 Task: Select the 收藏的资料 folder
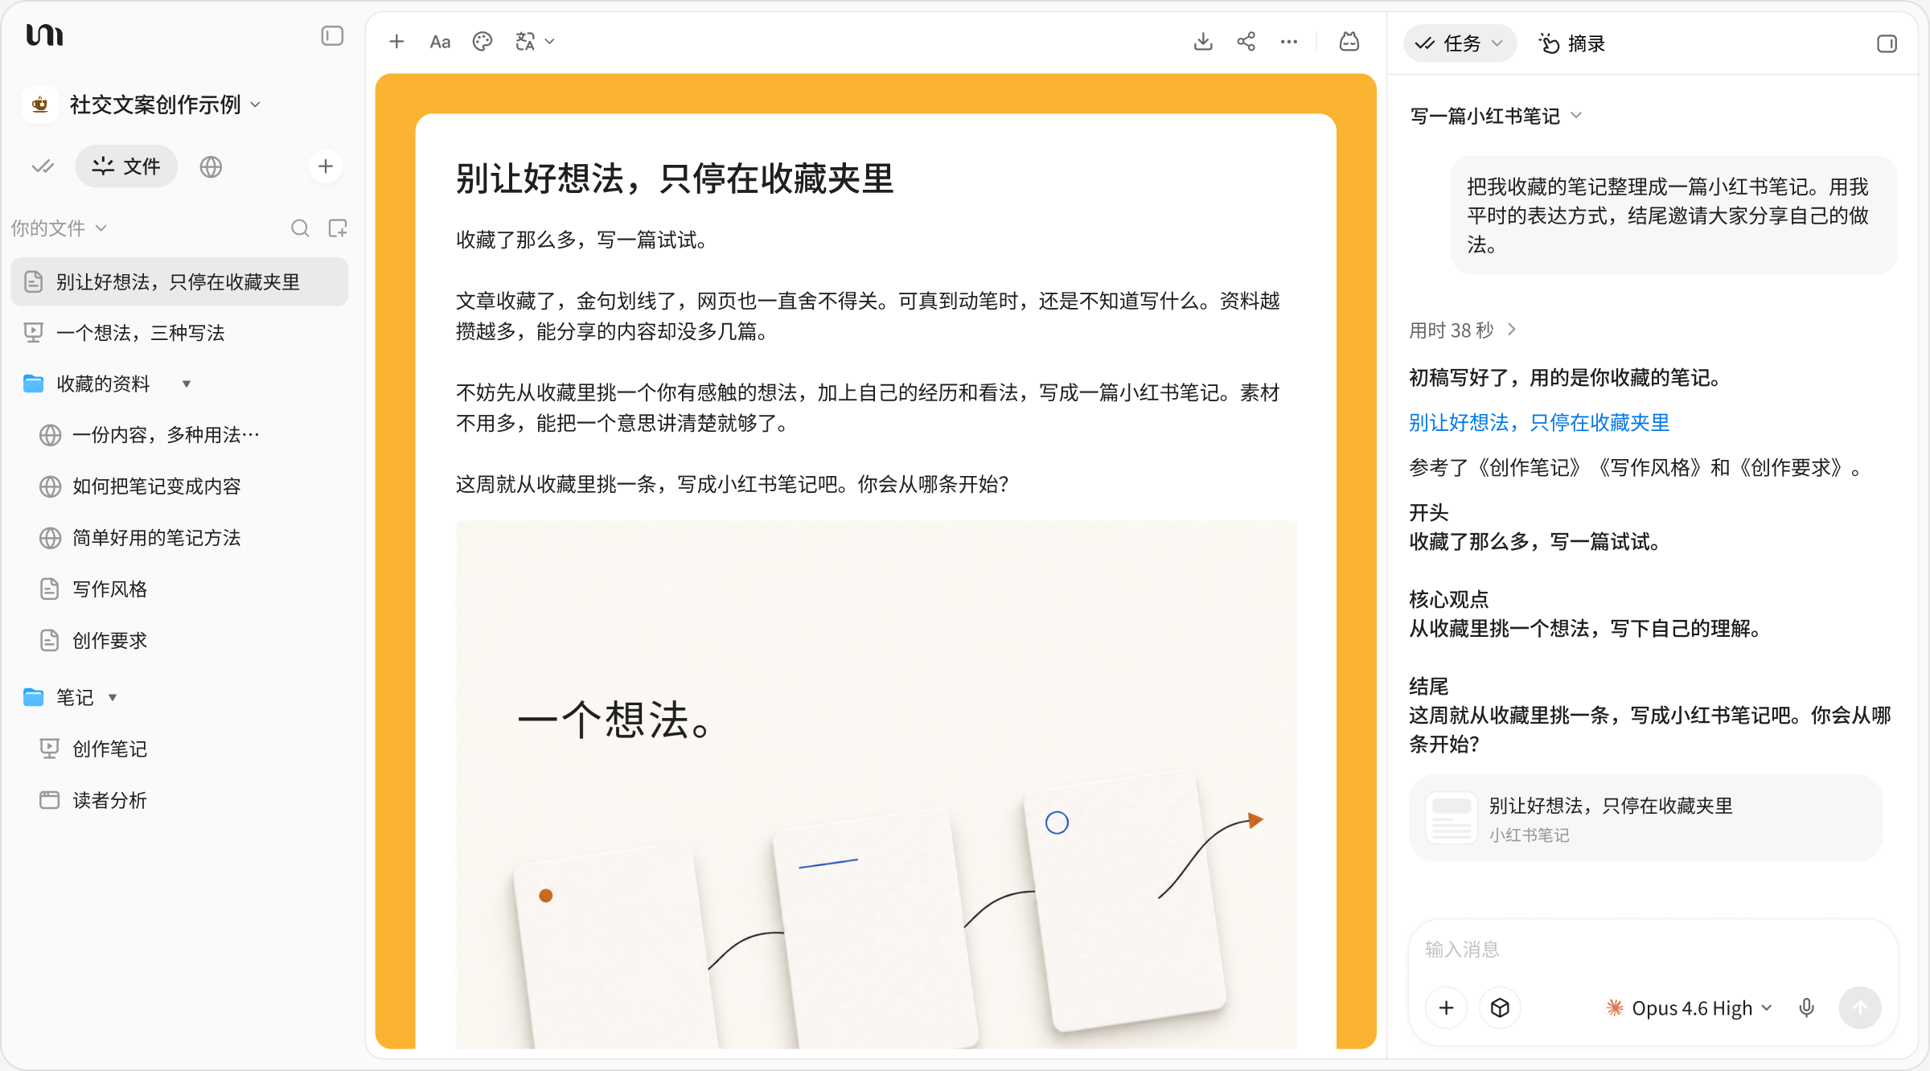tap(103, 384)
